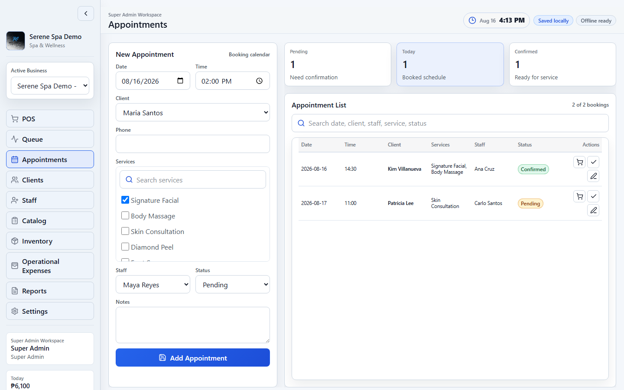This screenshot has width=624, height=390.
Task: Select the Pending summary card
Action: [x=338, y=64]
